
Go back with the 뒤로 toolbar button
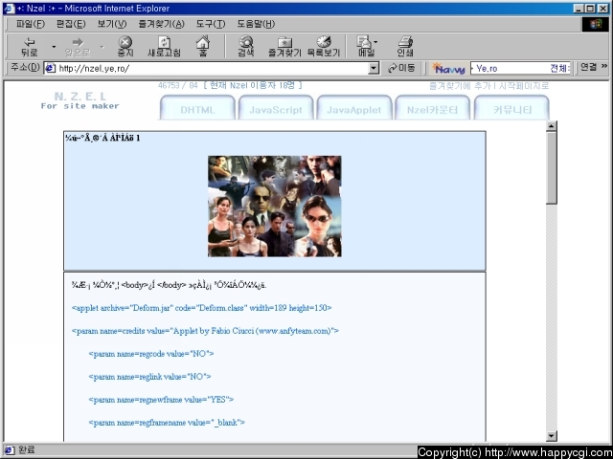[30, 47]
